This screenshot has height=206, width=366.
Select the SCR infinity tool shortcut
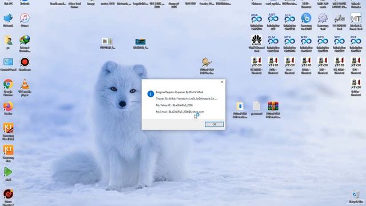pos(290,22)
